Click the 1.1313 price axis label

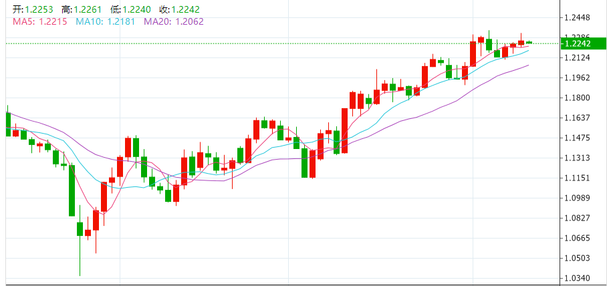click(578, 158)
